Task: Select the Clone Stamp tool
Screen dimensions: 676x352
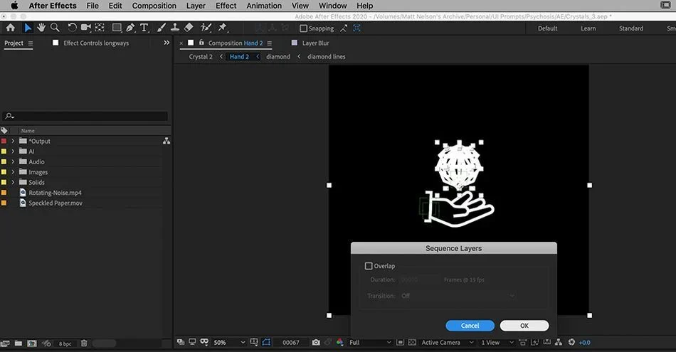Action: [174, 28]
